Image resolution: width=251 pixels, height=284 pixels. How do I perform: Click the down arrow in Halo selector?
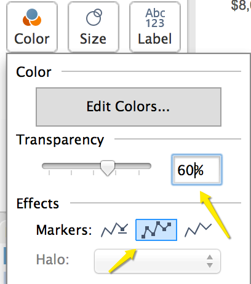[210, 265]
